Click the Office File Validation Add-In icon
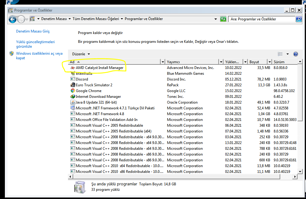The height and width of the screenshot is (199, 306). (x=73, y=119)
